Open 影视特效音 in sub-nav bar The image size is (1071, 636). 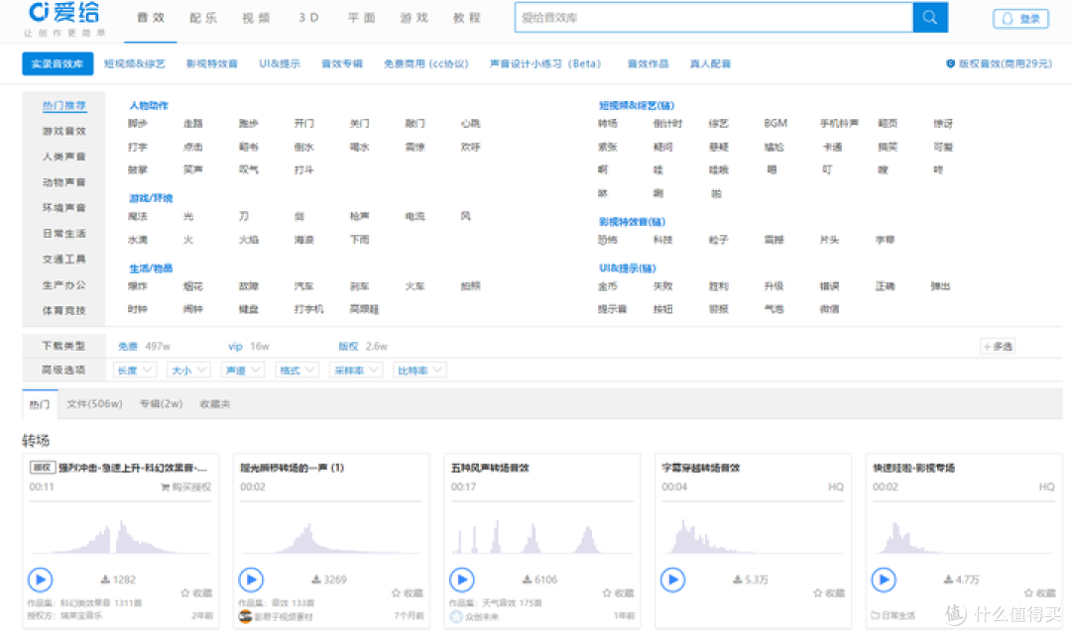coord(212,63)
